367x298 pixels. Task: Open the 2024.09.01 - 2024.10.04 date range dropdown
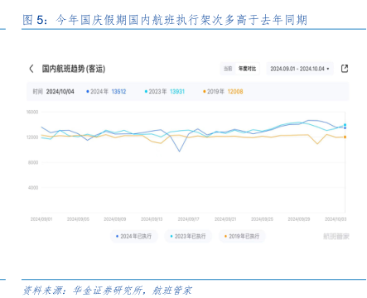[x=300, y=69]
